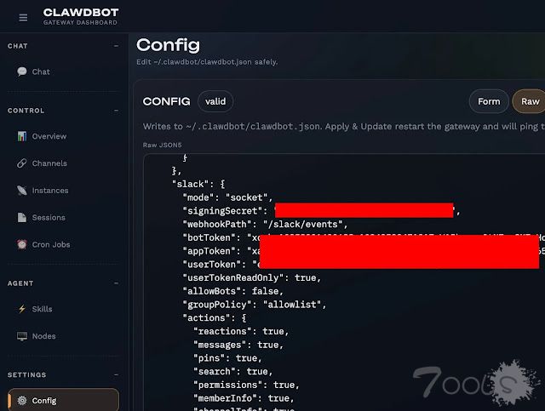
Task: Switch to Form view mode
Action: point(489,101)
